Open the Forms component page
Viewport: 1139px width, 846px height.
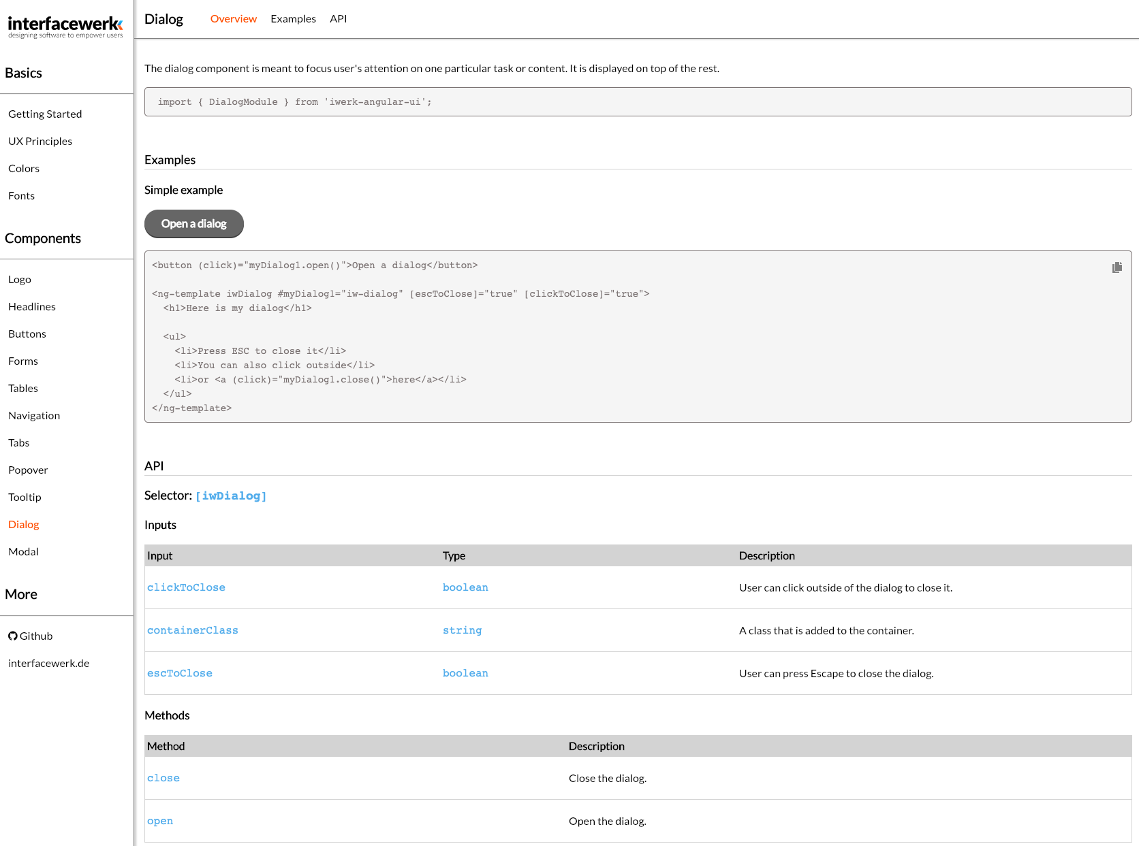coord(23,361)
